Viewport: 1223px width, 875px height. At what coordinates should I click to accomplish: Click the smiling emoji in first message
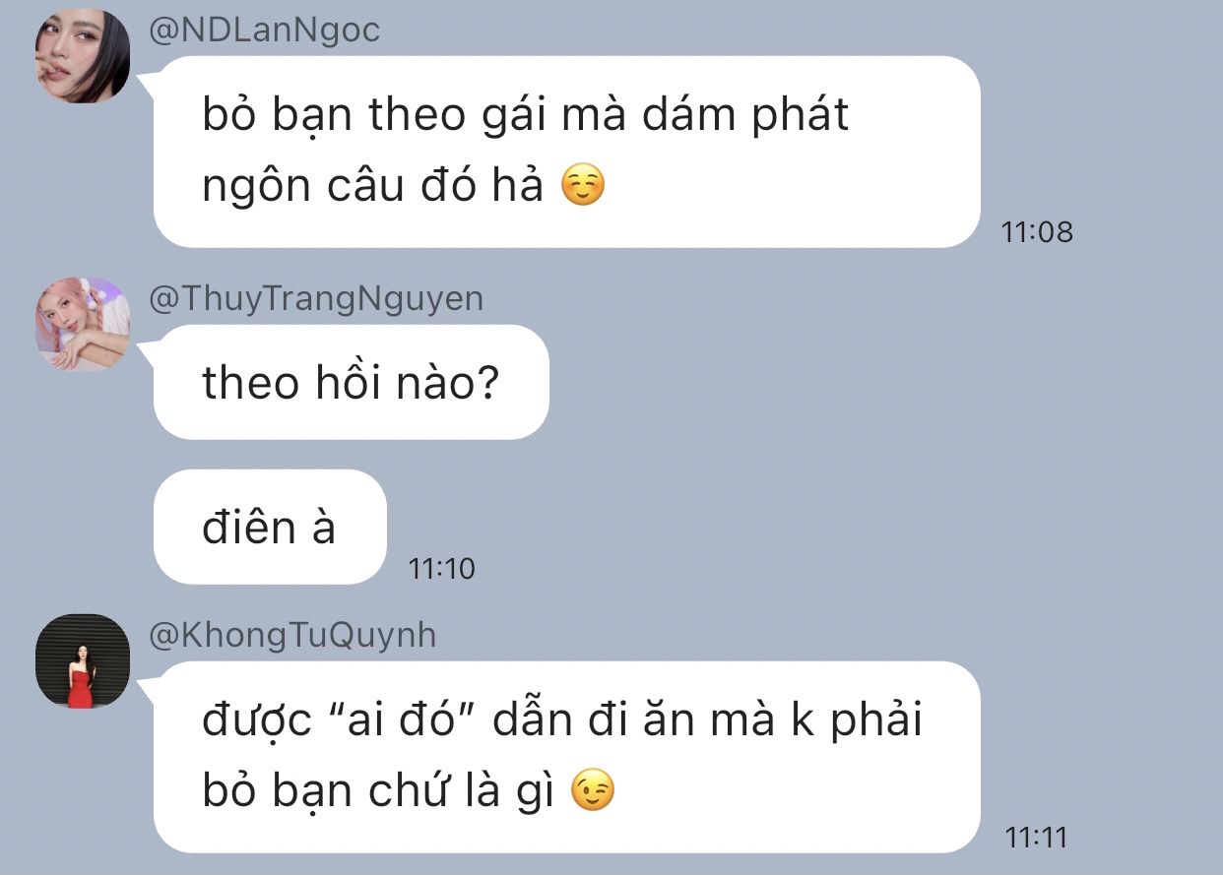[x=582, y=186]
